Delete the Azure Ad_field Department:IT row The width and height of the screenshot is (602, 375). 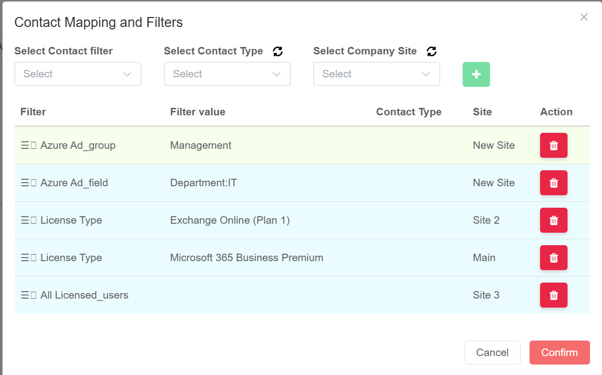(x=554, y=183)
